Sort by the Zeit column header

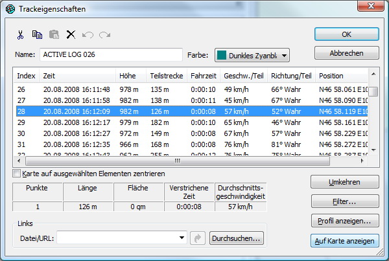(77, 76)
